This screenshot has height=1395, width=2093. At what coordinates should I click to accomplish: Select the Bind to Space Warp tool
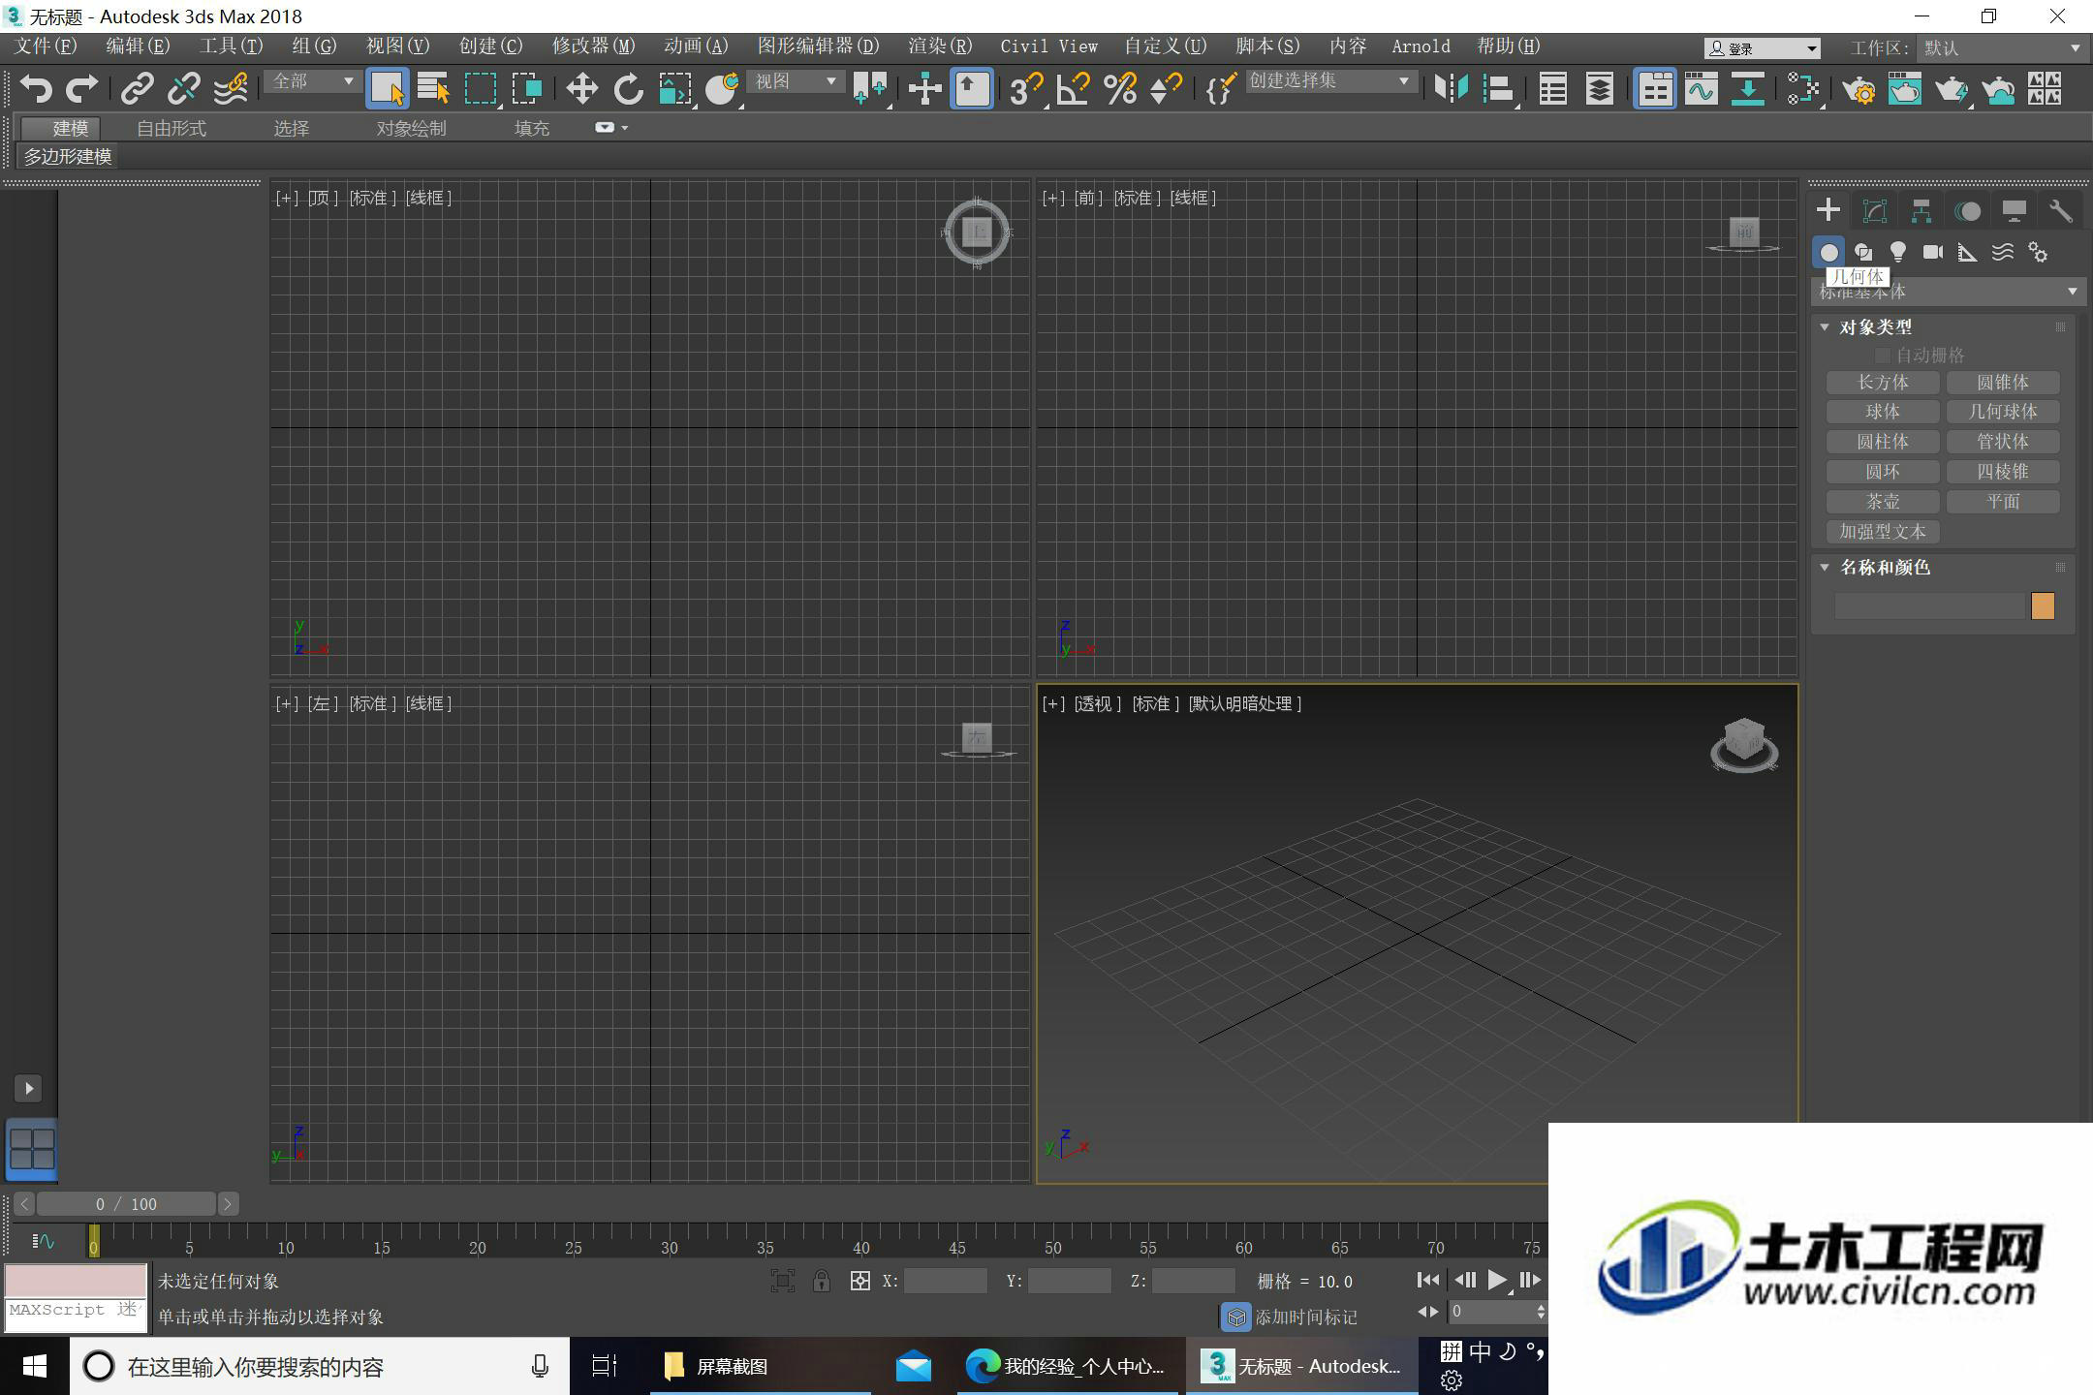coord(231,89)
